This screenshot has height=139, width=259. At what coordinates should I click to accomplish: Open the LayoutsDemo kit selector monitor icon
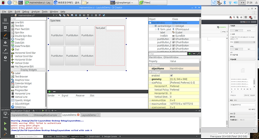point(5,114)
